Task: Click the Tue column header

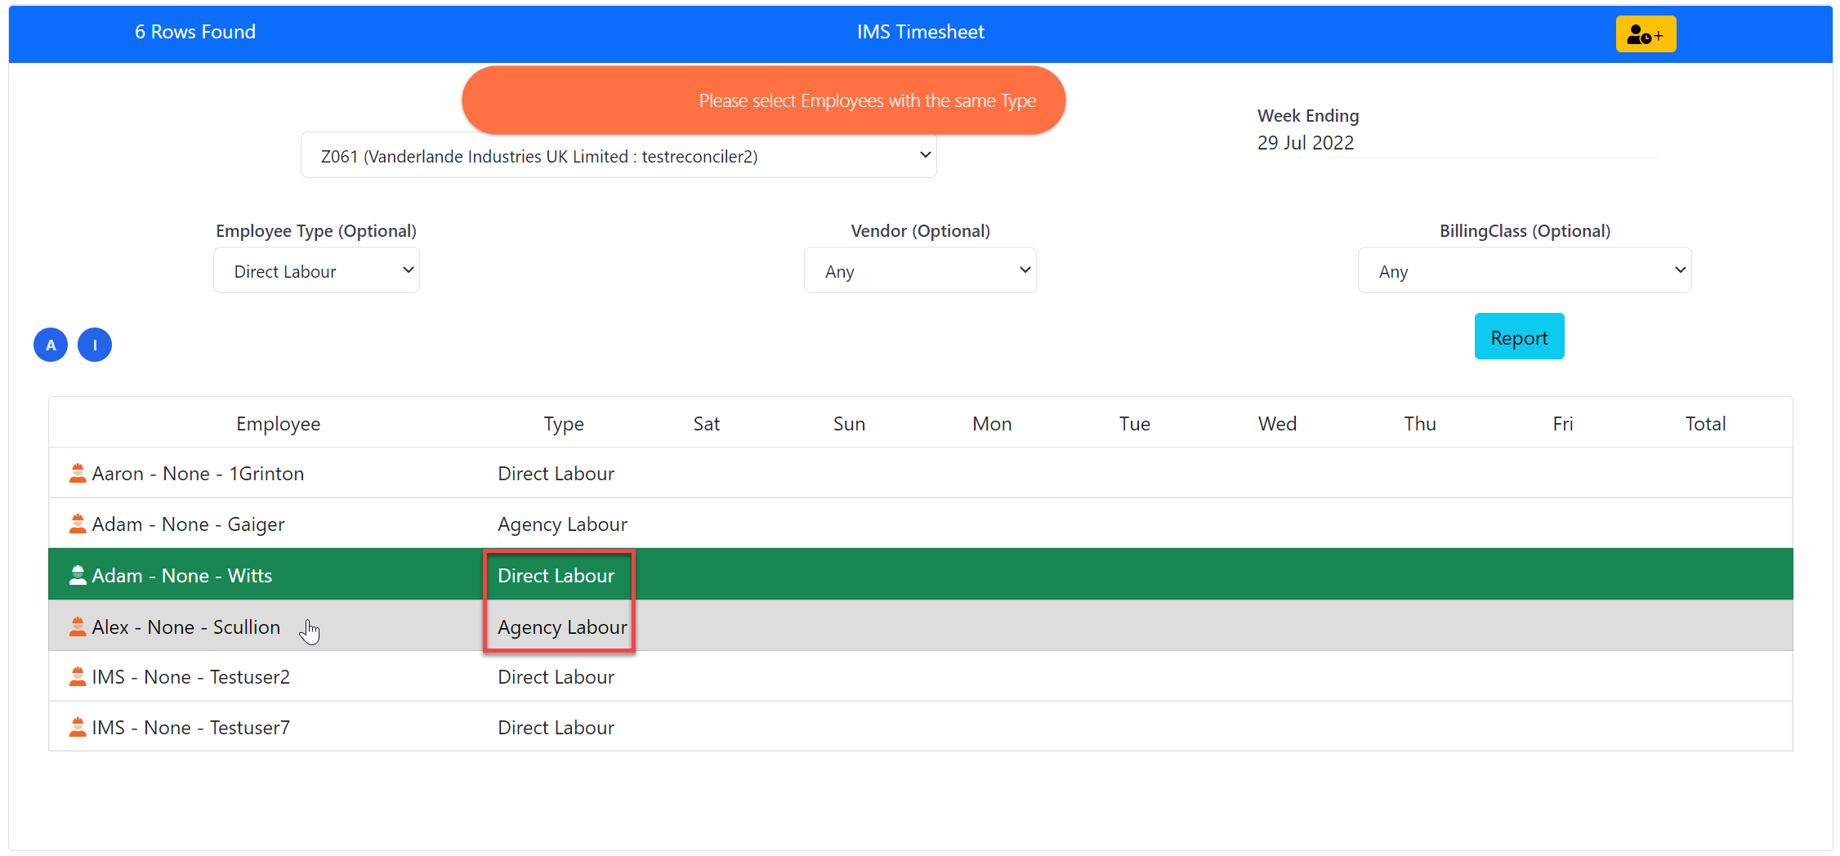Action: (1135, 423)
